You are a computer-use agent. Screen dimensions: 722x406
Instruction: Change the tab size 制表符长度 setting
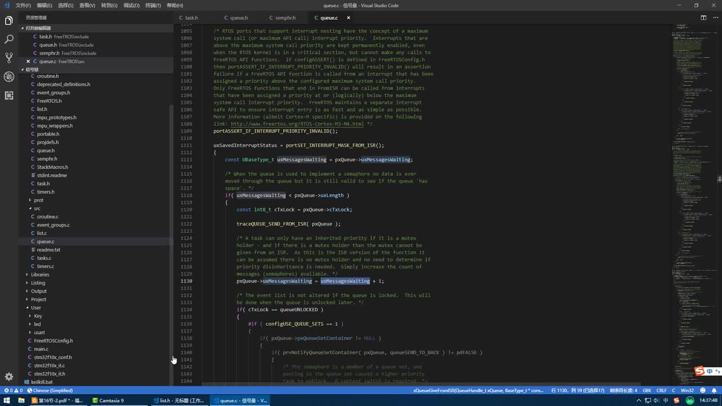(x=623, y=390)
